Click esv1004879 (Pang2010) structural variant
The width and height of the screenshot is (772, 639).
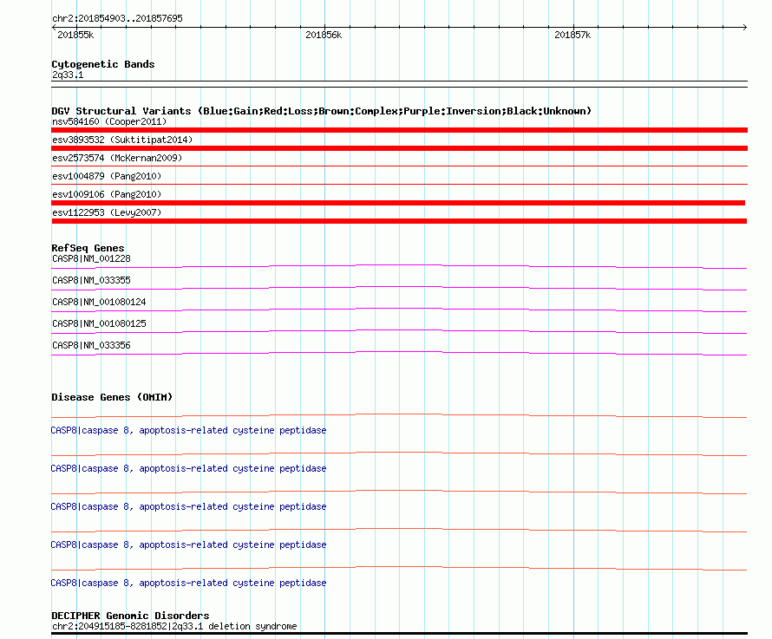point(106,176)
